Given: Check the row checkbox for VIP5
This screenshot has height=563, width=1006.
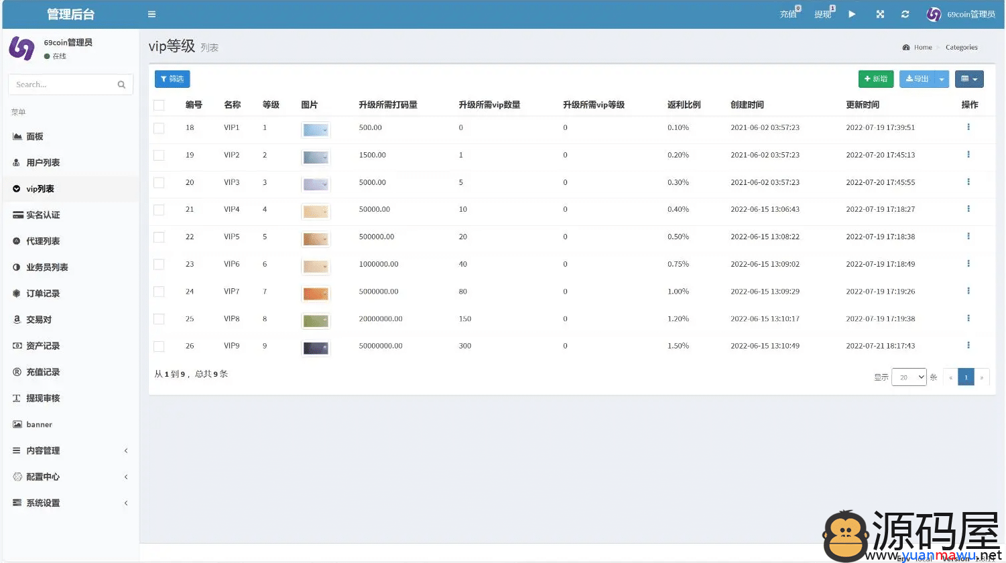Looking at the screenshot, I should 159,237.
